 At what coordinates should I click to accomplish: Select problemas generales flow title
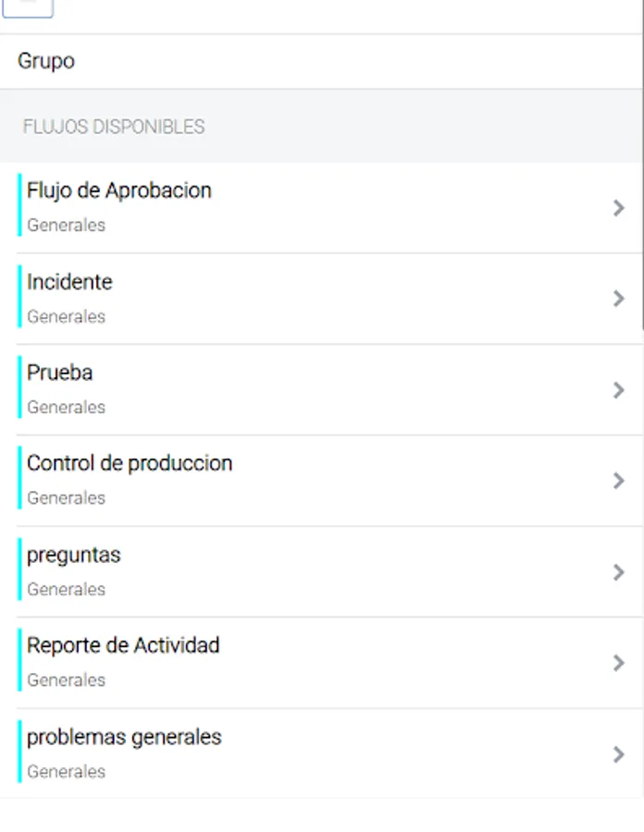tap(124, 737)
